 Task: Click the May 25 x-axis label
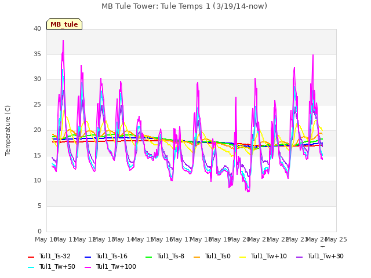click(336, 239)
